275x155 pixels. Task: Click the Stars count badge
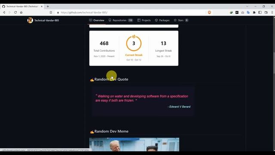[186, 20]
